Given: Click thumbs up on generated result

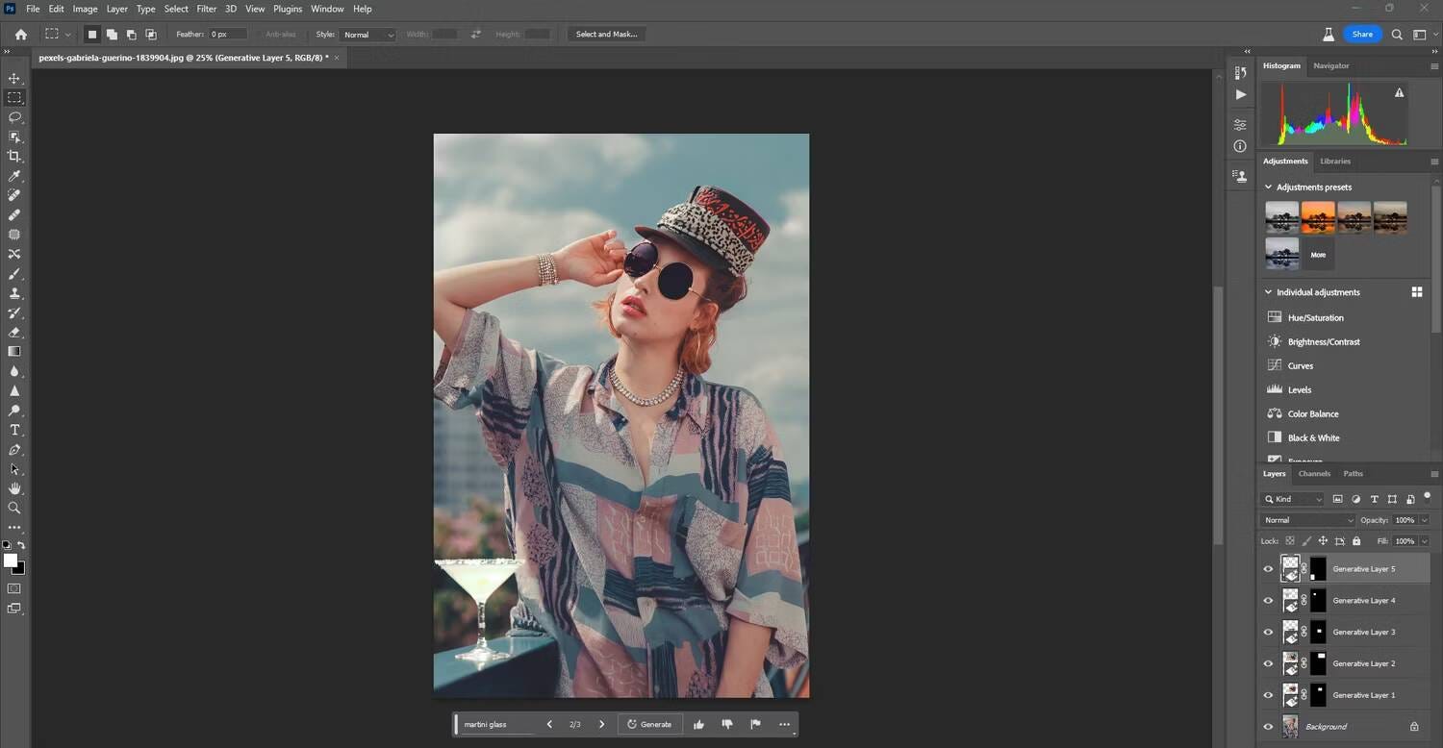Looking at the screenshot, I should (698, 724).
